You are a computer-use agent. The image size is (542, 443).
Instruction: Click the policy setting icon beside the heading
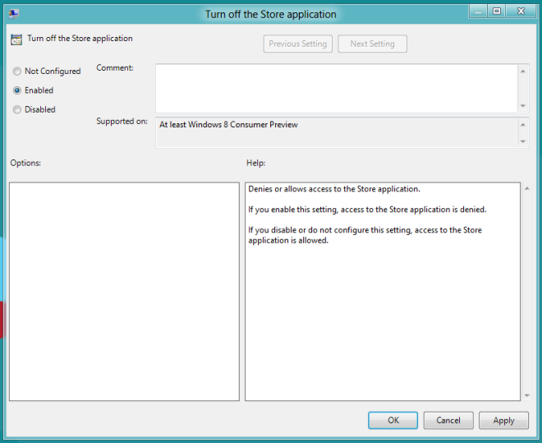pos(16,39)
